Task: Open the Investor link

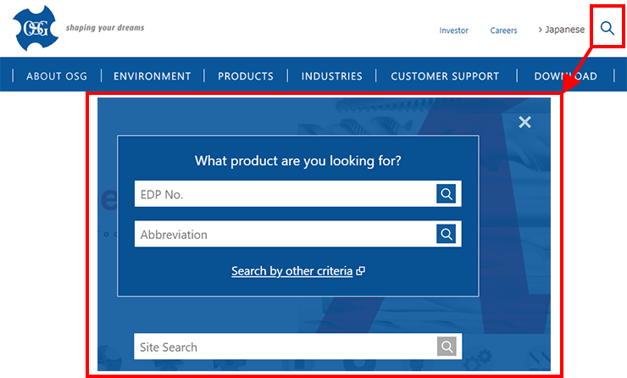Action: (x=453, y=31)
